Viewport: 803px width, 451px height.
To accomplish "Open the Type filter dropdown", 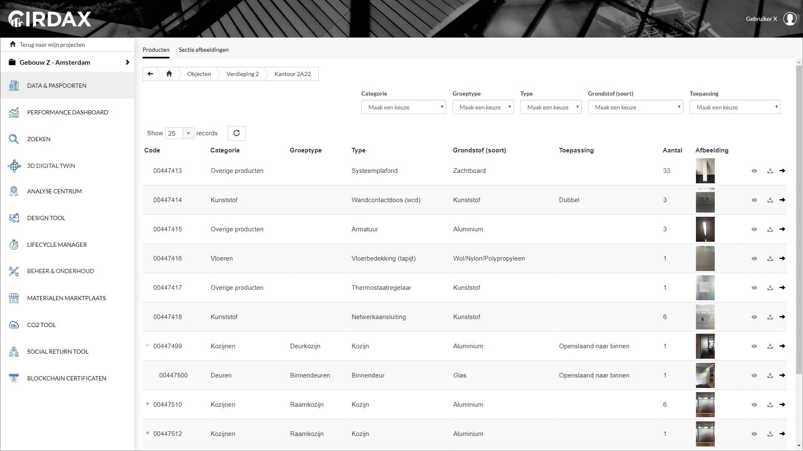I will pos(551,107).
